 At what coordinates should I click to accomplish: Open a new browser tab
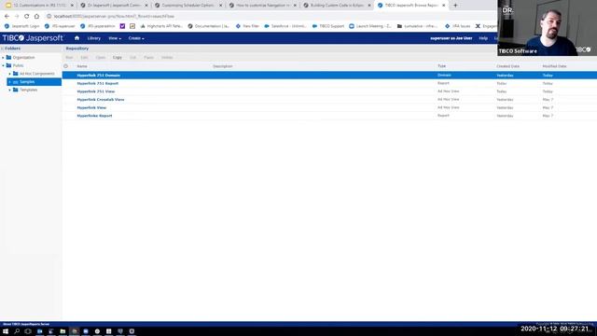[455, 6]
